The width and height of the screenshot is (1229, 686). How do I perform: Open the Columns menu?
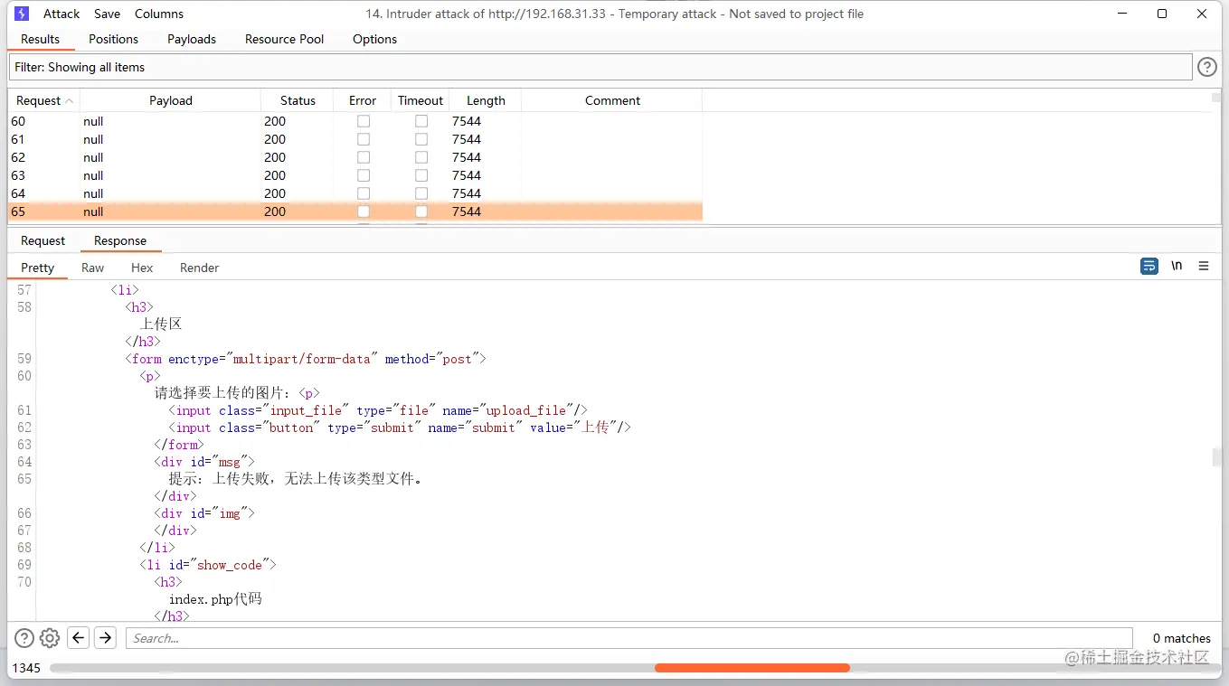click(x=159, y=14)
